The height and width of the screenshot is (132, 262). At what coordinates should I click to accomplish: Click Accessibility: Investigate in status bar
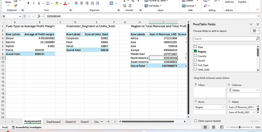coord(26,127)
